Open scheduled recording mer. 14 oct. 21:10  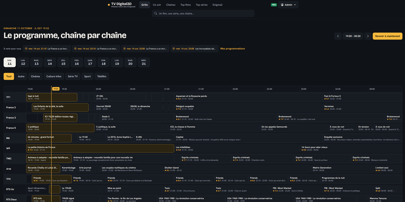(47, 49)
